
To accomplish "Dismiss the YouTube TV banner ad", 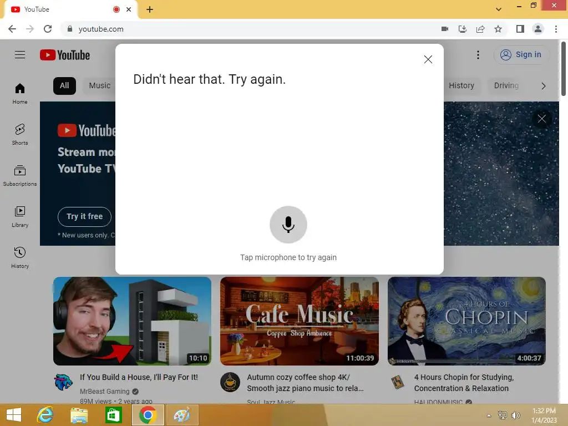I will pos(541,119).
